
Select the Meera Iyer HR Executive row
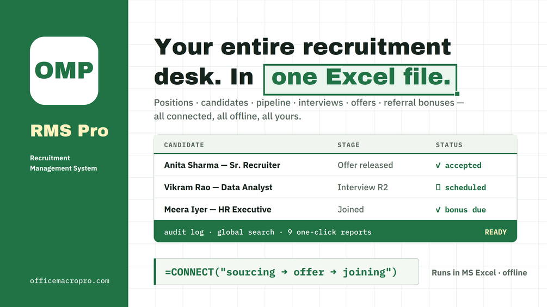pyautogui.click(x=335, y=209)
